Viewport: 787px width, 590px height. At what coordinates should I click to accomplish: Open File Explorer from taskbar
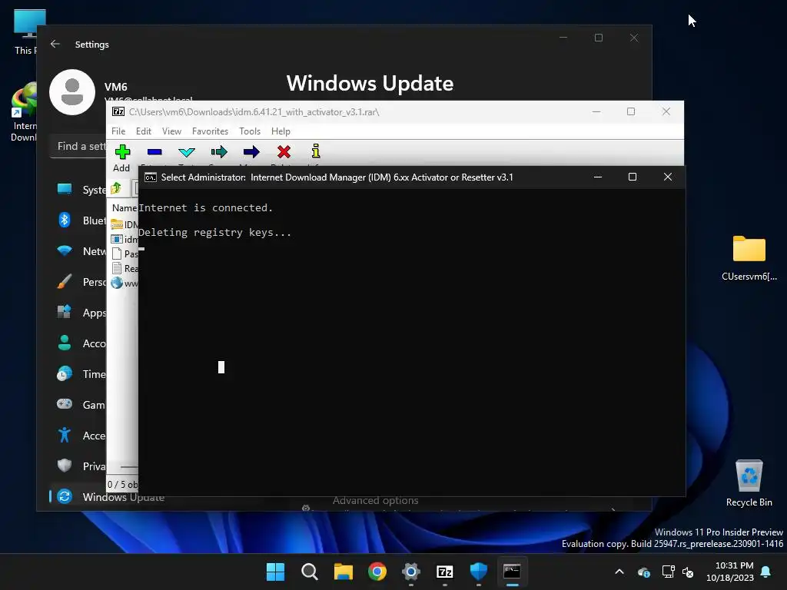[344, 572]
